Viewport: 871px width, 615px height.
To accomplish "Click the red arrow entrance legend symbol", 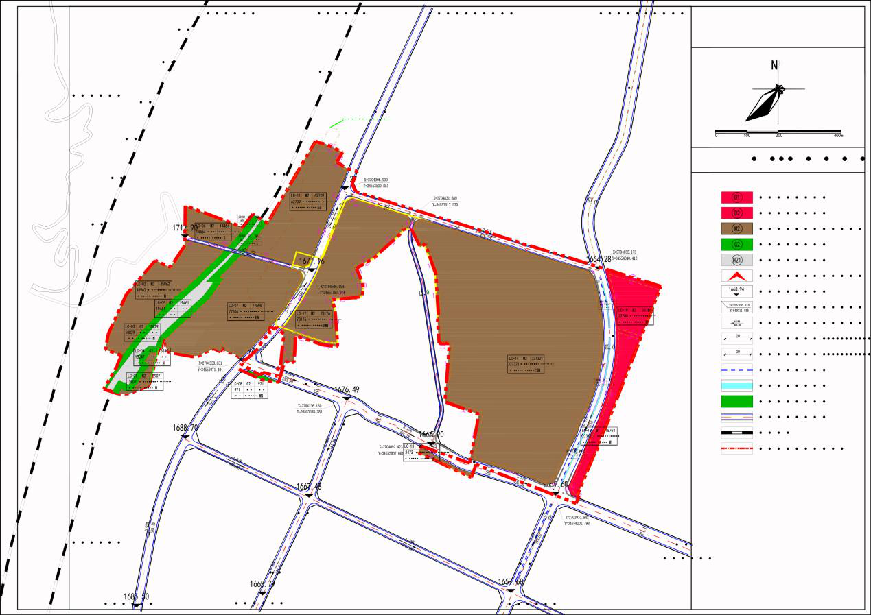I will (x=736, y=276).
